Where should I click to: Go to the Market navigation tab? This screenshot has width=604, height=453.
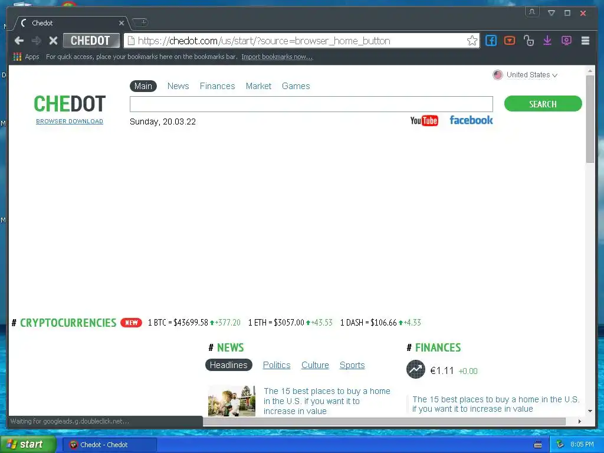point(258,86)
